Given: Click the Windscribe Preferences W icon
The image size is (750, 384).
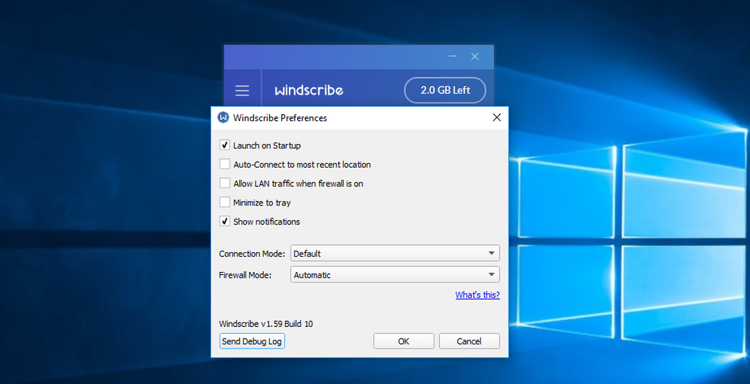Looking at the screenshot, I should coord(223,118).
